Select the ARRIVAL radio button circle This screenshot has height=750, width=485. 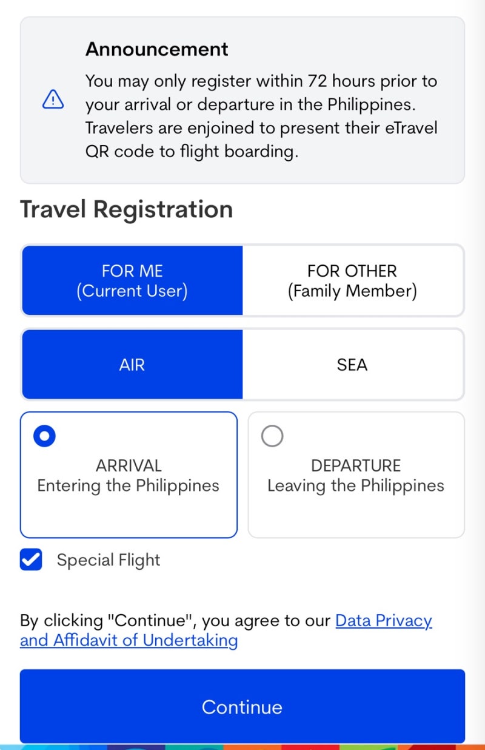coord(44,436)
